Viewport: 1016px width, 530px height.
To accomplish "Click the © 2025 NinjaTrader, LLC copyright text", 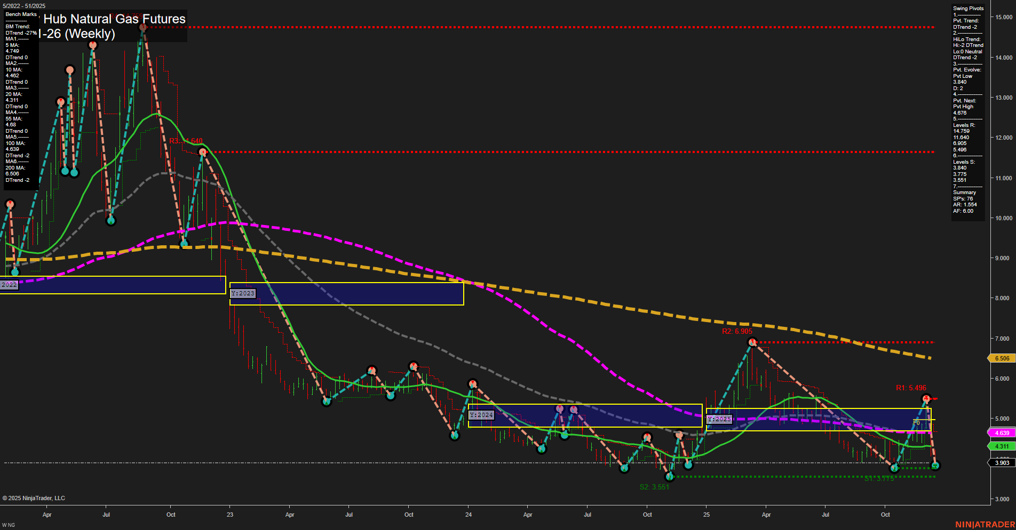I will pos(33,497).
